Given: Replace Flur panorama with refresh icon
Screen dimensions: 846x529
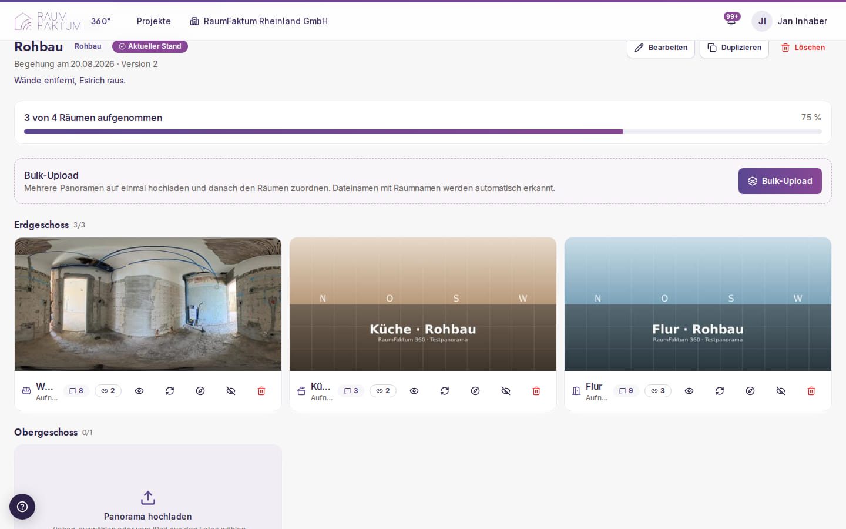Looking at the screenshot, I should pos(720,391).
